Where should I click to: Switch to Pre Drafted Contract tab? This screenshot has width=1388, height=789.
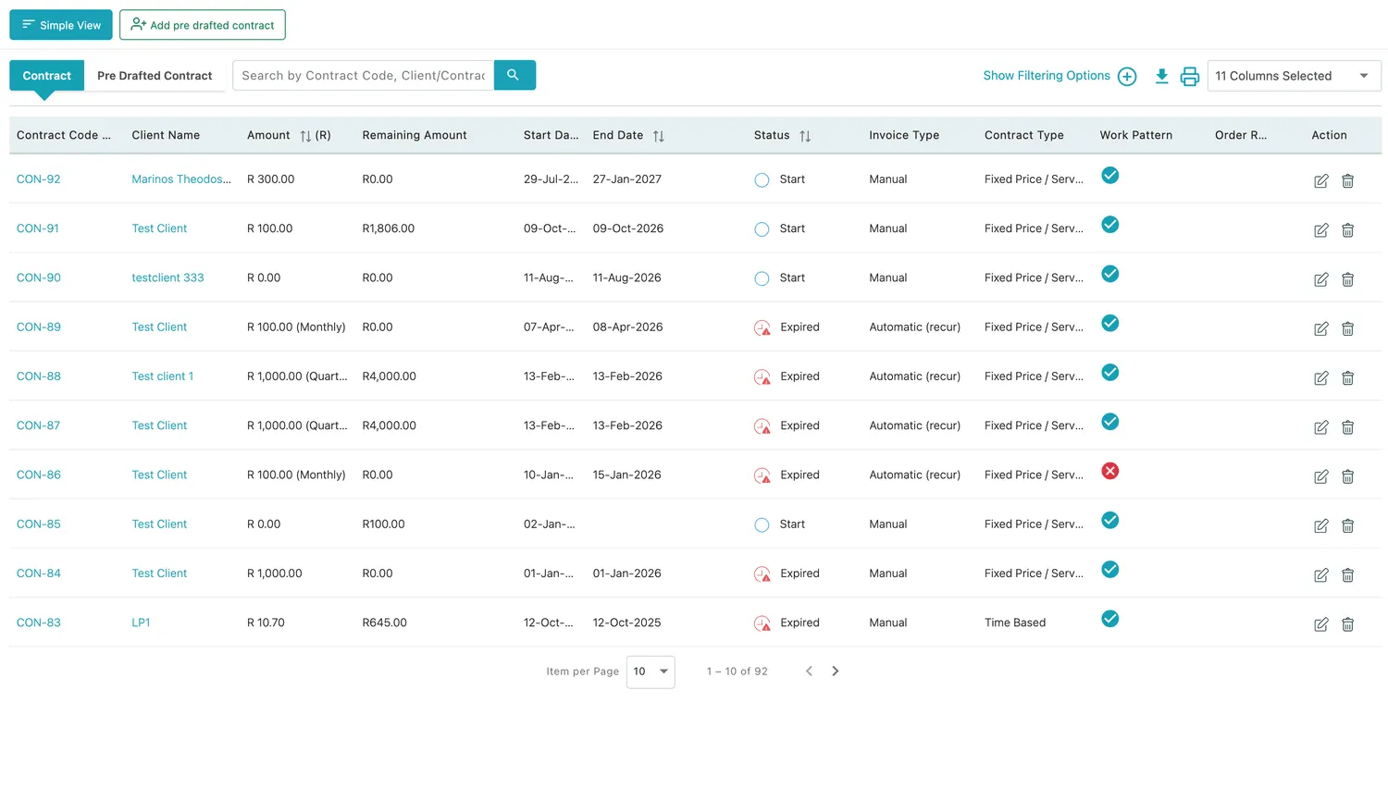click(x=155, y=76)
